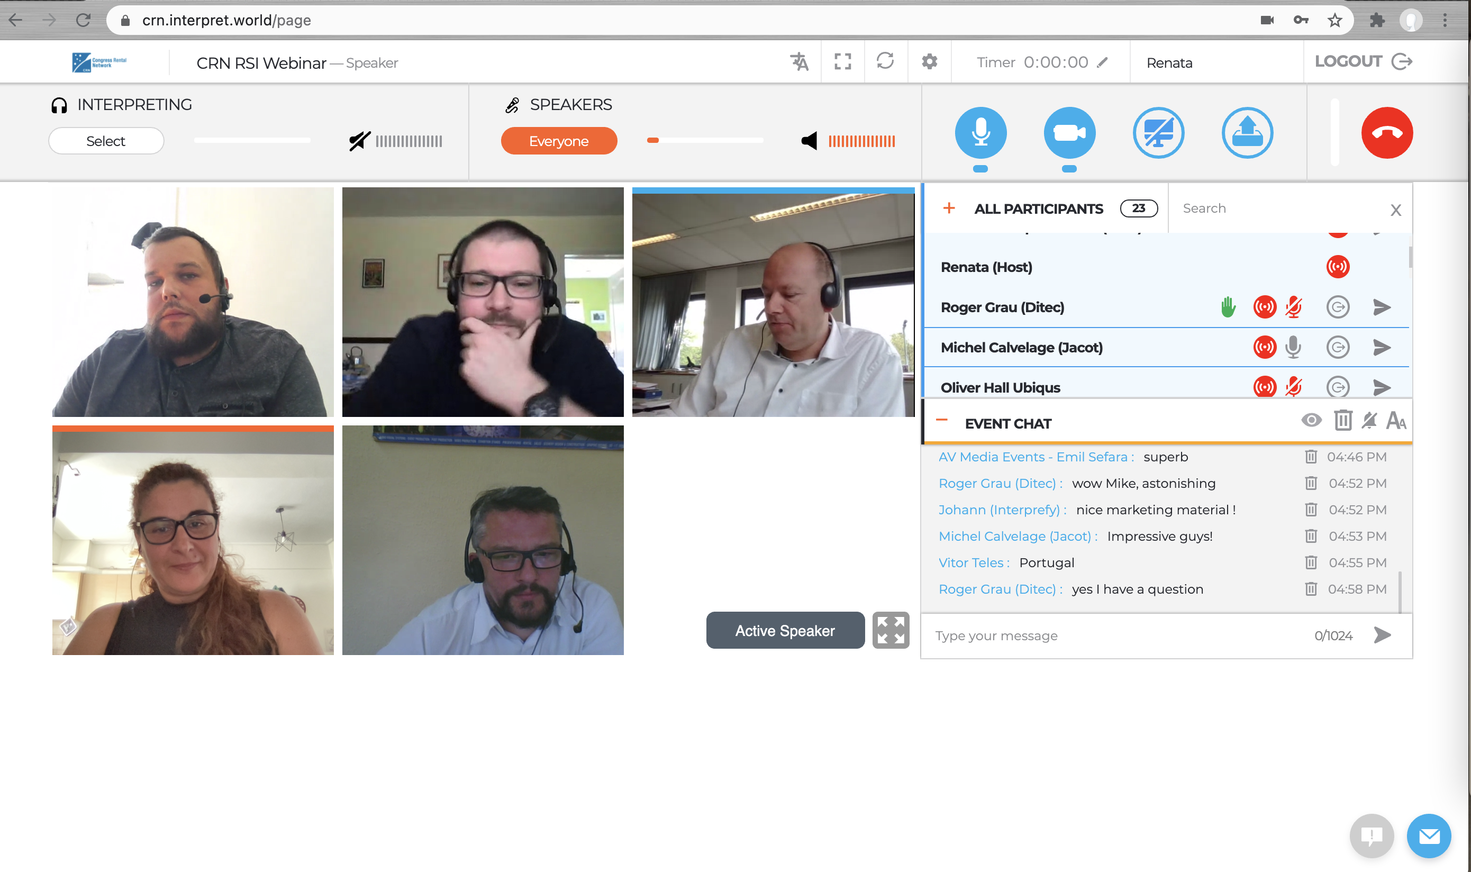Open the Speakers Everyone dropdown
This screenshot has height=872, width=1471.
click(559, 141)
